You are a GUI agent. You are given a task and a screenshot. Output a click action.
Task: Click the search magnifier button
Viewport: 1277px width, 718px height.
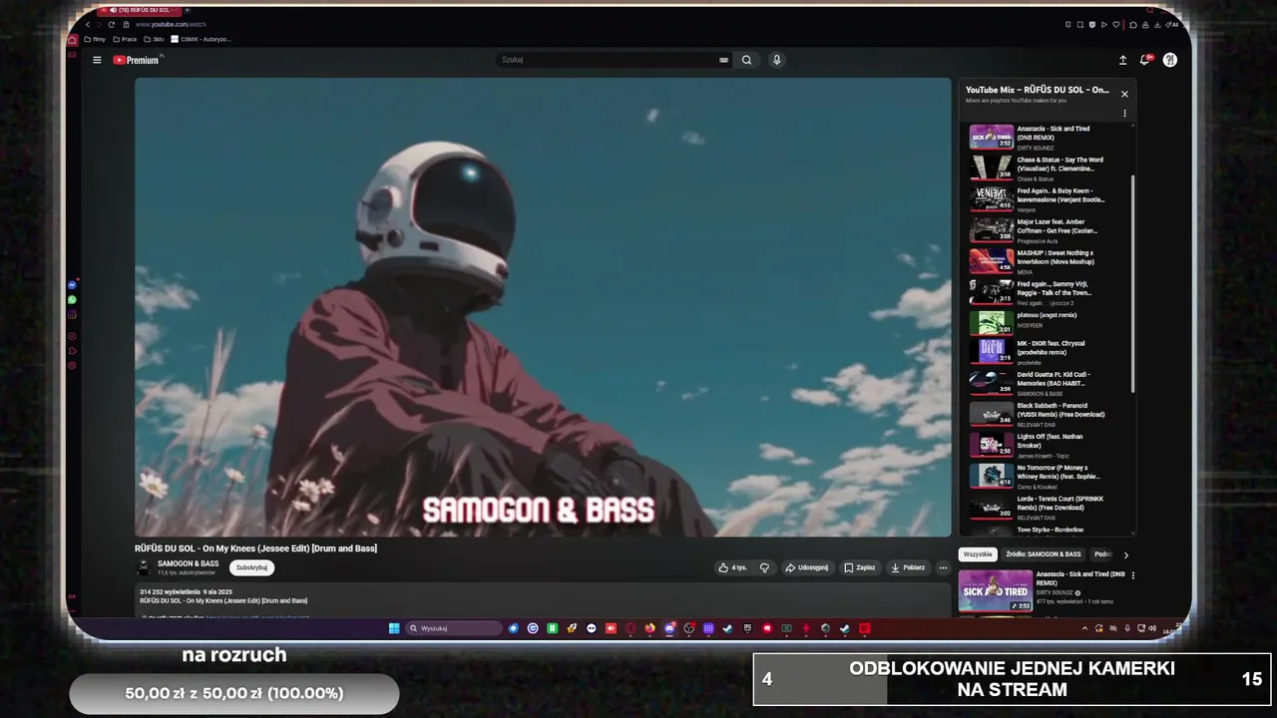[x=746, y=60]
